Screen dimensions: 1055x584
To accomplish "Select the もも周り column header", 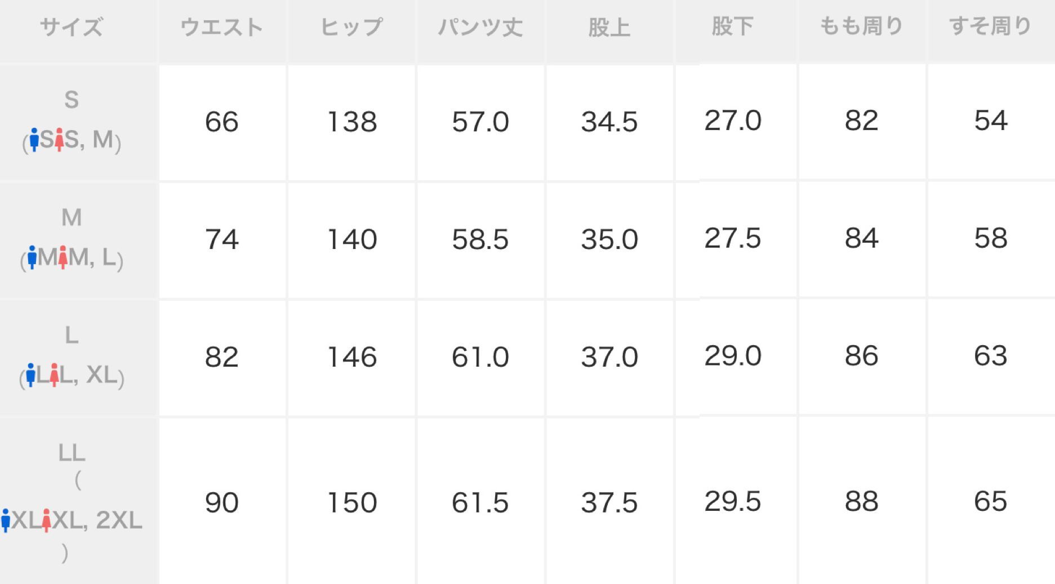I will 861,26.
